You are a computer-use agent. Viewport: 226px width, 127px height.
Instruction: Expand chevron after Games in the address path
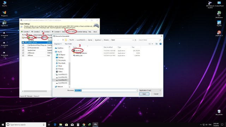point(93,40)
